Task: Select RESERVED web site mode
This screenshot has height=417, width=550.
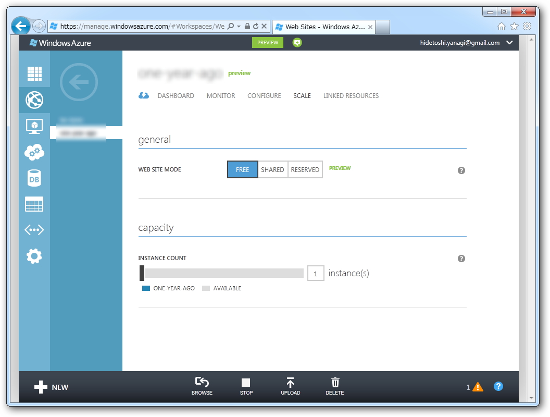Action: point(305,169)
